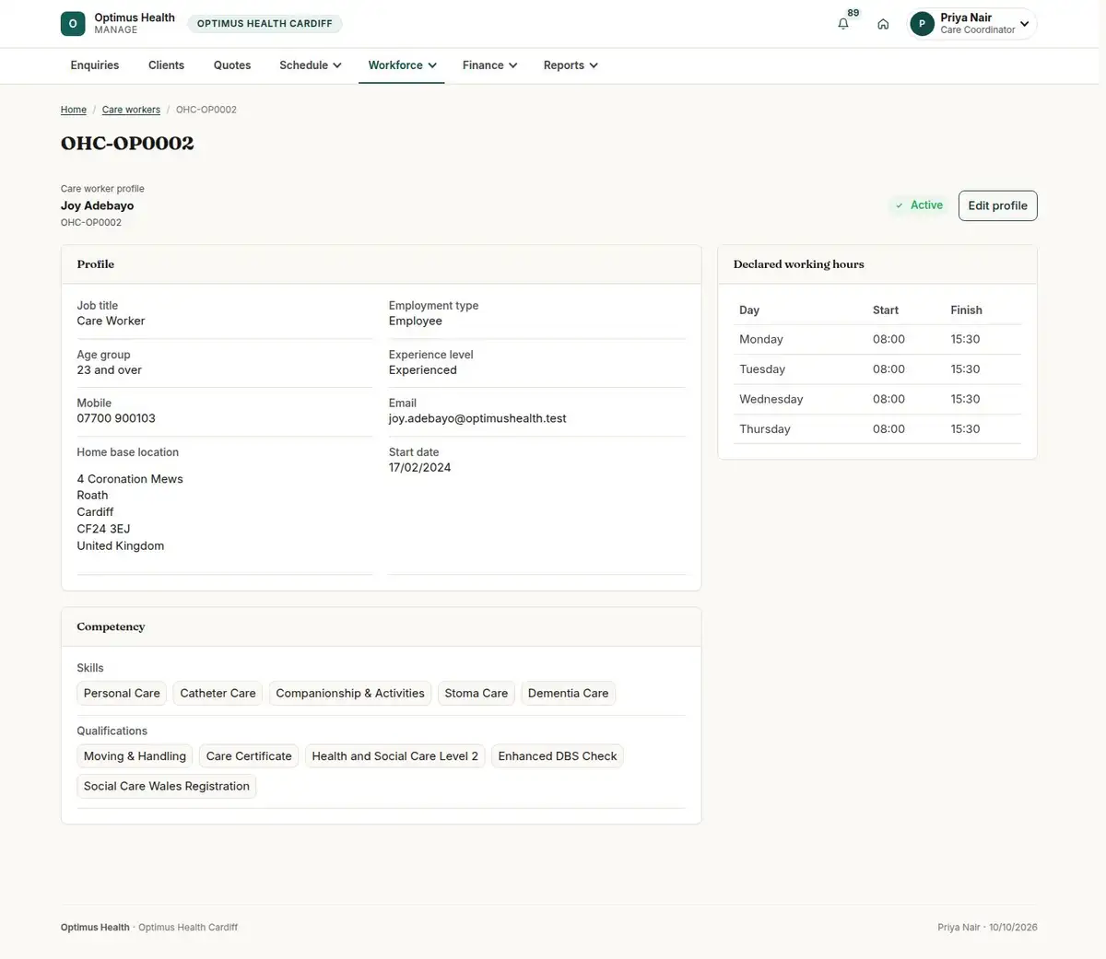The height and width of the screenshot is (959, 1106).
Task: Click the home icon in header
Action: [x=883, y=24]
